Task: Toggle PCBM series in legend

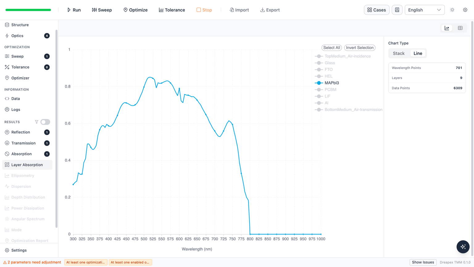Action: tap(325, 90)
